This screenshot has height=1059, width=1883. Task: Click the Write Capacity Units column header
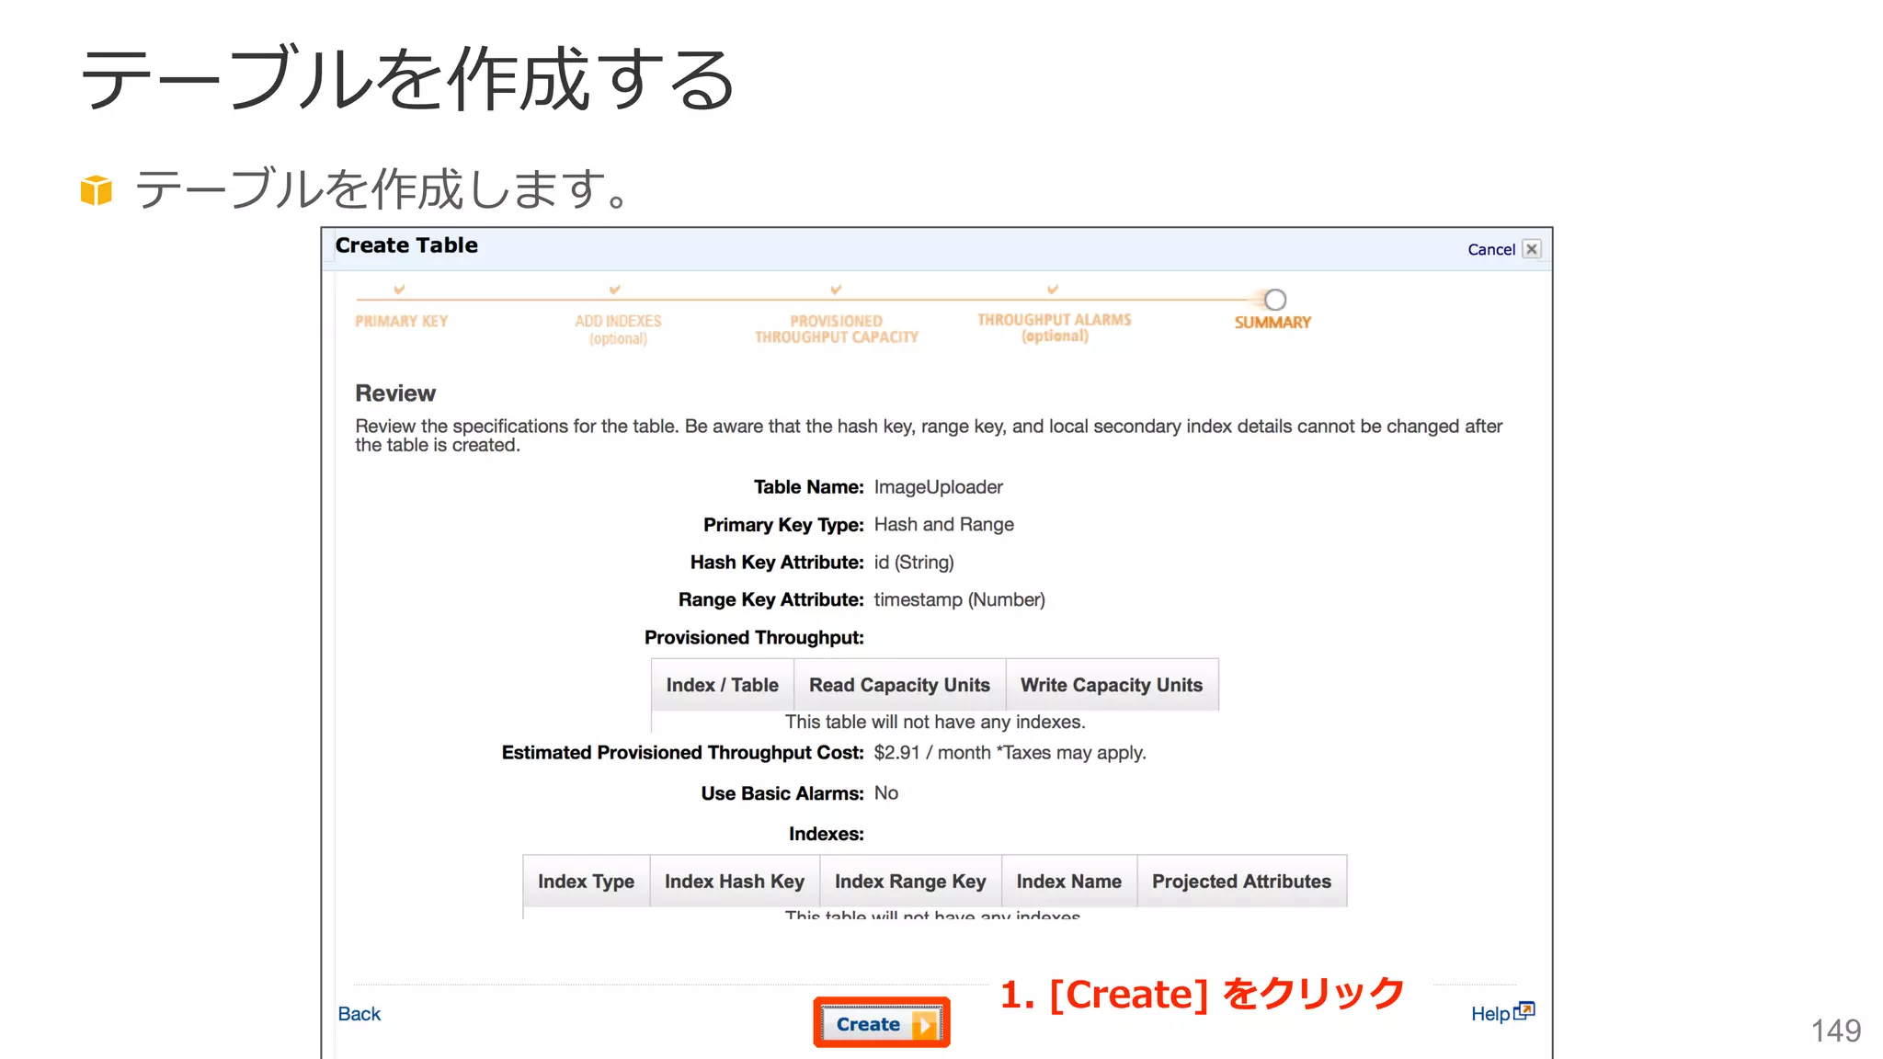pyautogui.click(x=1112, y=685)
